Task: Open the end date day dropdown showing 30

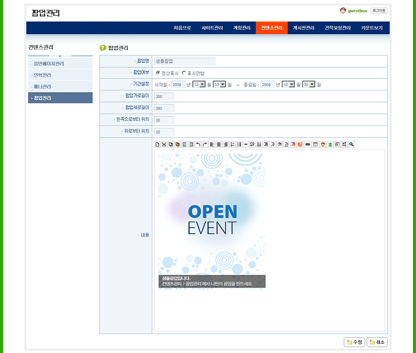Action: 308,84
